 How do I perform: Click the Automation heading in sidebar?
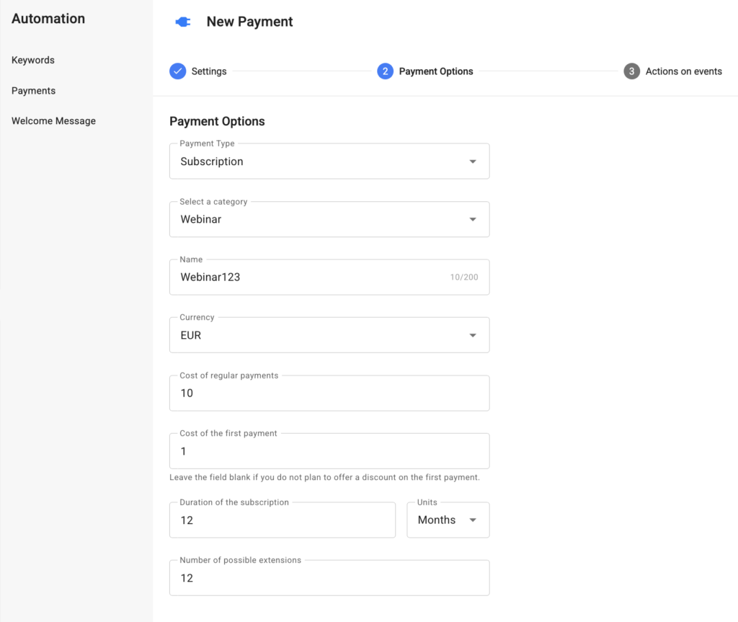click(48, 19)
